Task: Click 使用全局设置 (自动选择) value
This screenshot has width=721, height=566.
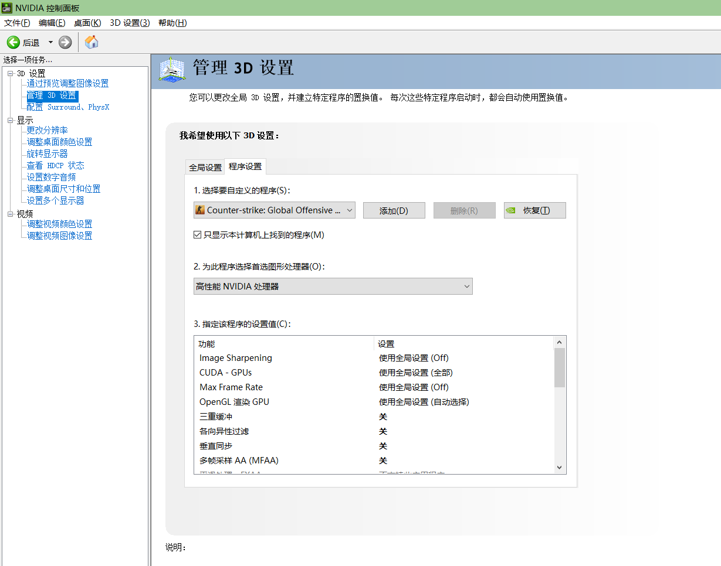Action: coord(424,402)
